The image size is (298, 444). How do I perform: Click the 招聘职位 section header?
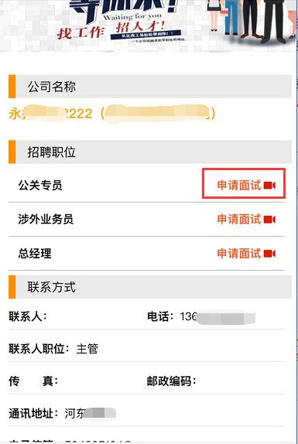[150, 152]
